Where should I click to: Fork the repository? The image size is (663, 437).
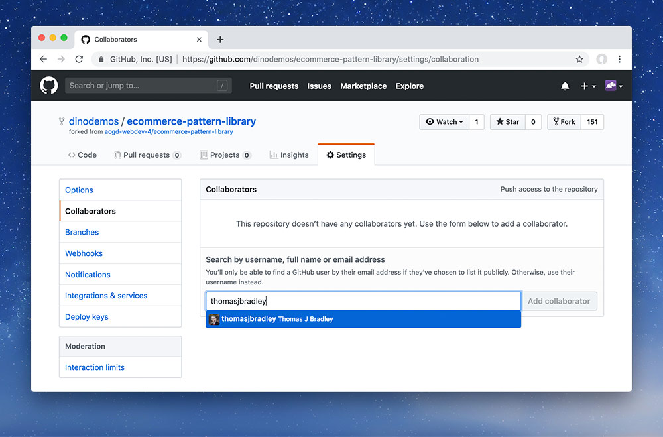click(564, 122)
